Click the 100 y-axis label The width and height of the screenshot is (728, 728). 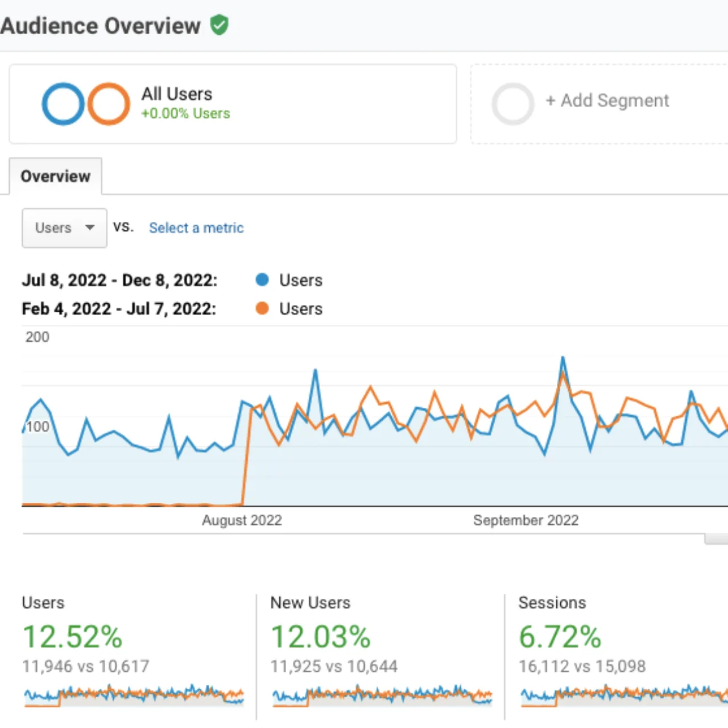coord(38,427)
